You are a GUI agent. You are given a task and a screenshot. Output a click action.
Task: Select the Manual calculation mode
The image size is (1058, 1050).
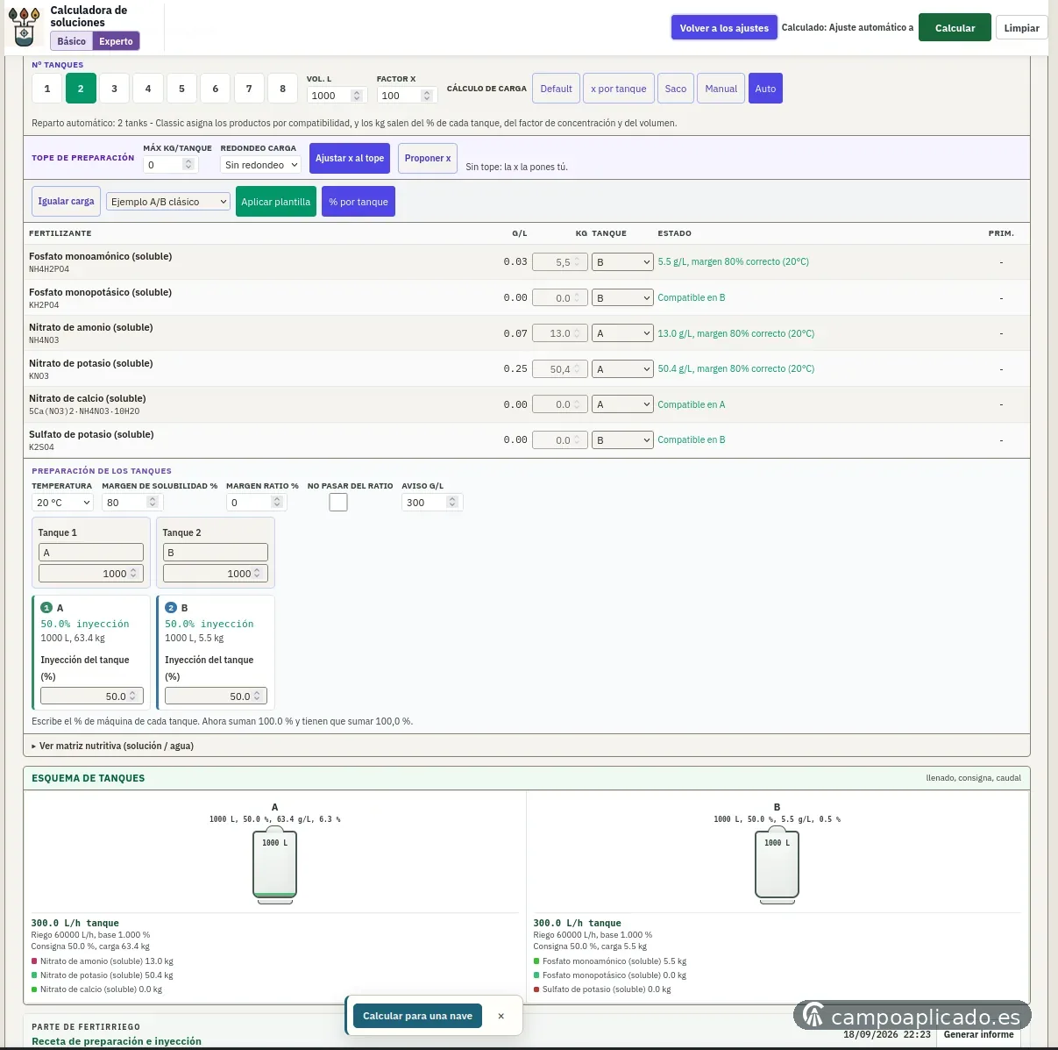tap(721, 89)
